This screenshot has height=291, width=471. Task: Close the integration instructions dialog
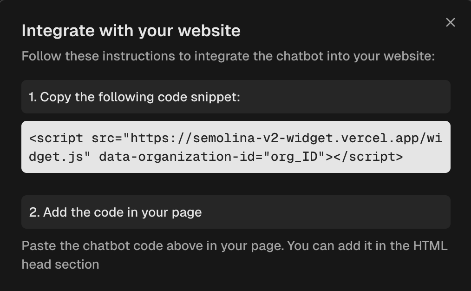[x=450, y=22]
